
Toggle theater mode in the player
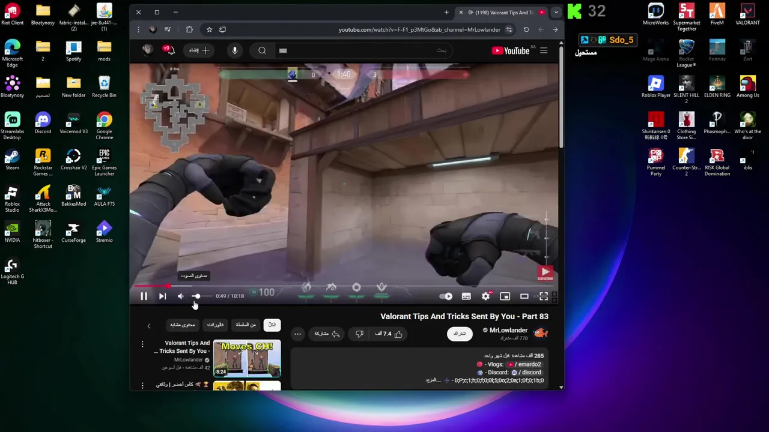click(x=524, y=296)
